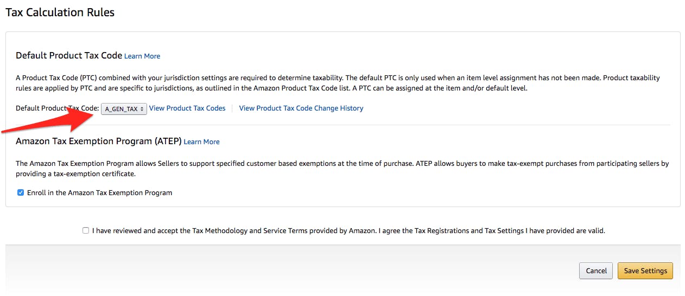The height and width of the screenshot is (296, 685).
Task: Click the "Default Product Tax Code" section heading
Action: coord(68,55)
